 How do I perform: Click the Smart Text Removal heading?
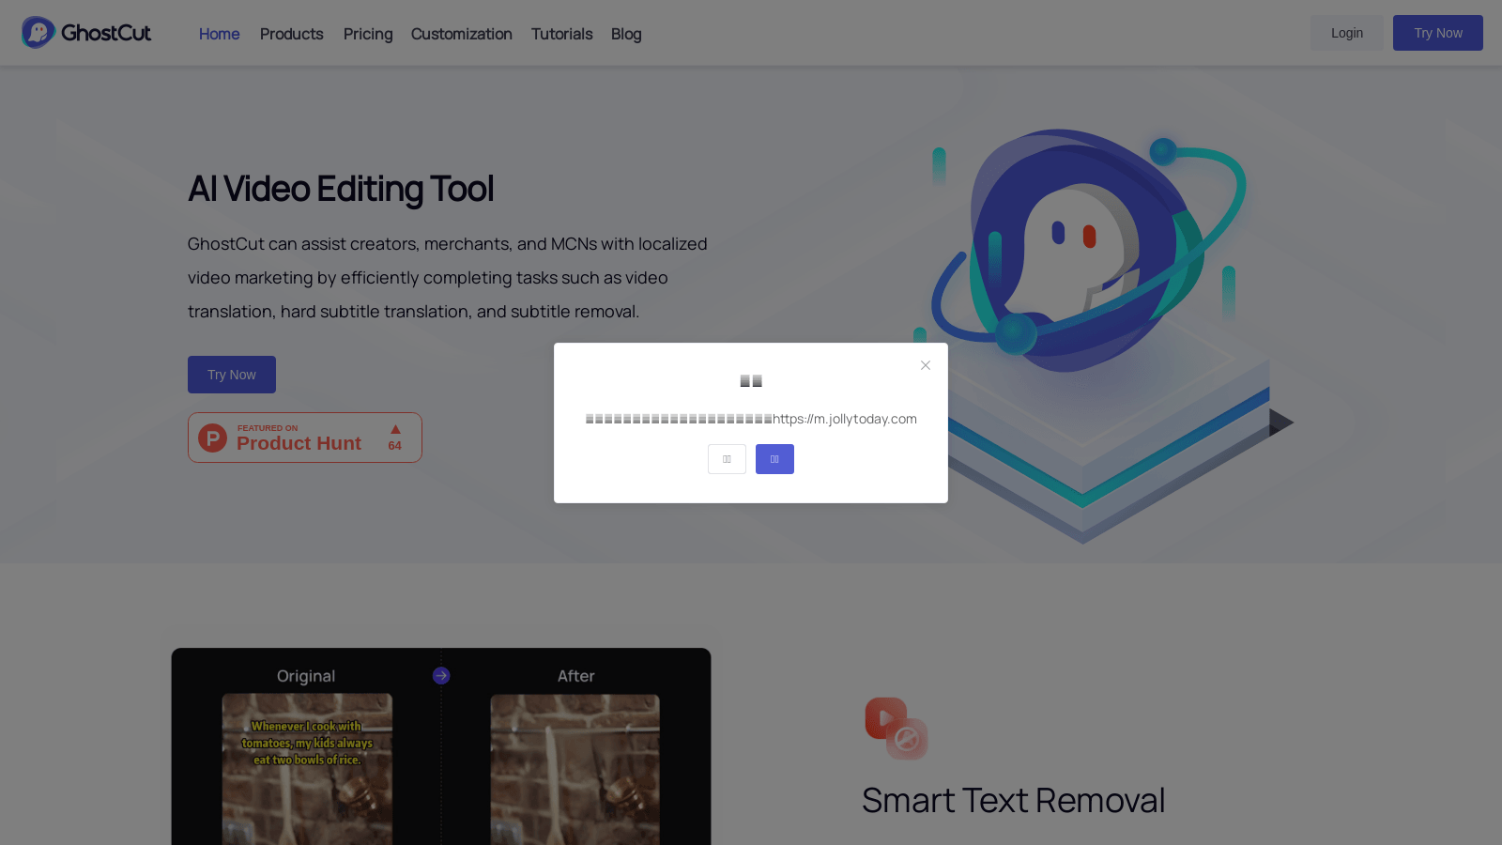tap(1013, 801)
